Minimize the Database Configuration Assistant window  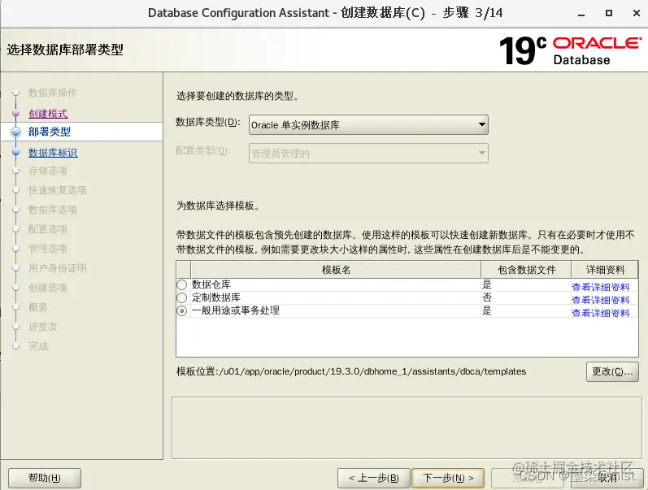coord(581,13)
